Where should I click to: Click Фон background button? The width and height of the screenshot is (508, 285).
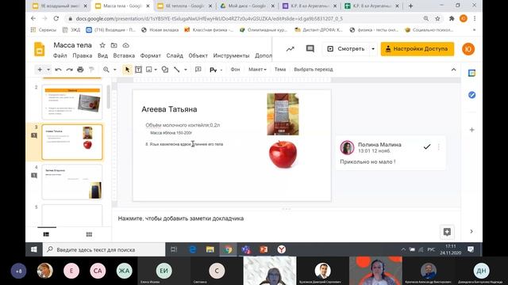pyautogui.click(x=235, y=70)
